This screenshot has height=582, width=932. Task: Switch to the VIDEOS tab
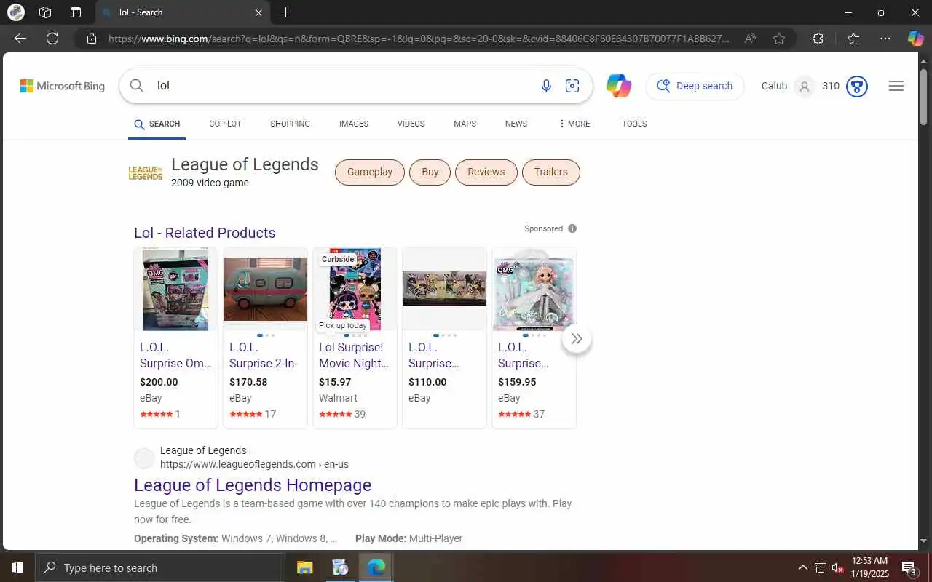[x=411, y=124]
